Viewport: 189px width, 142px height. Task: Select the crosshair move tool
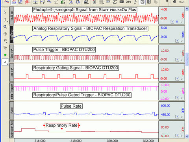(x=5, y=34)
